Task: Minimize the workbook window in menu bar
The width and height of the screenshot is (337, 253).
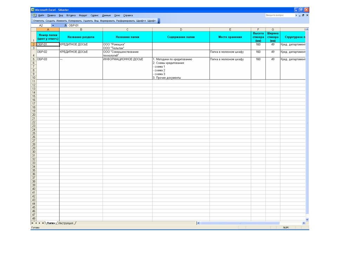Action: [x=299, y=15]
